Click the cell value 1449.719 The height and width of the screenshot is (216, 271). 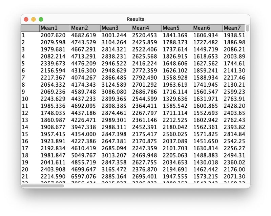(x=206, y=49)
